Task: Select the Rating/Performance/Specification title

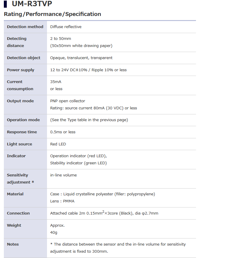Action: click(52, 14)
